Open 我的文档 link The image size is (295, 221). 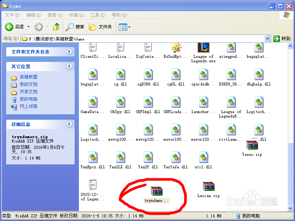(28, 84)
